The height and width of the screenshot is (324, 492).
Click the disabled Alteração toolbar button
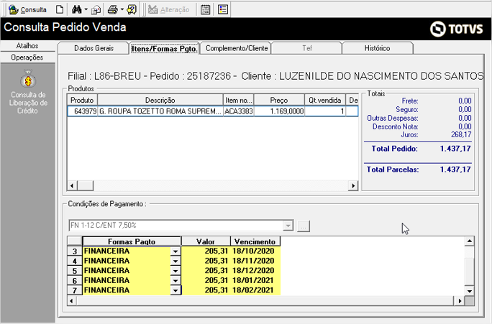pyautogui.click(x=169, y=10)
